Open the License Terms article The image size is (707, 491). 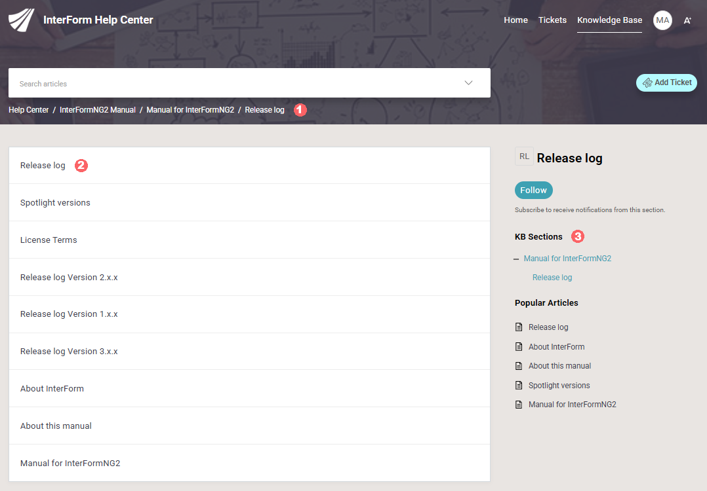(x=249, y=240)
